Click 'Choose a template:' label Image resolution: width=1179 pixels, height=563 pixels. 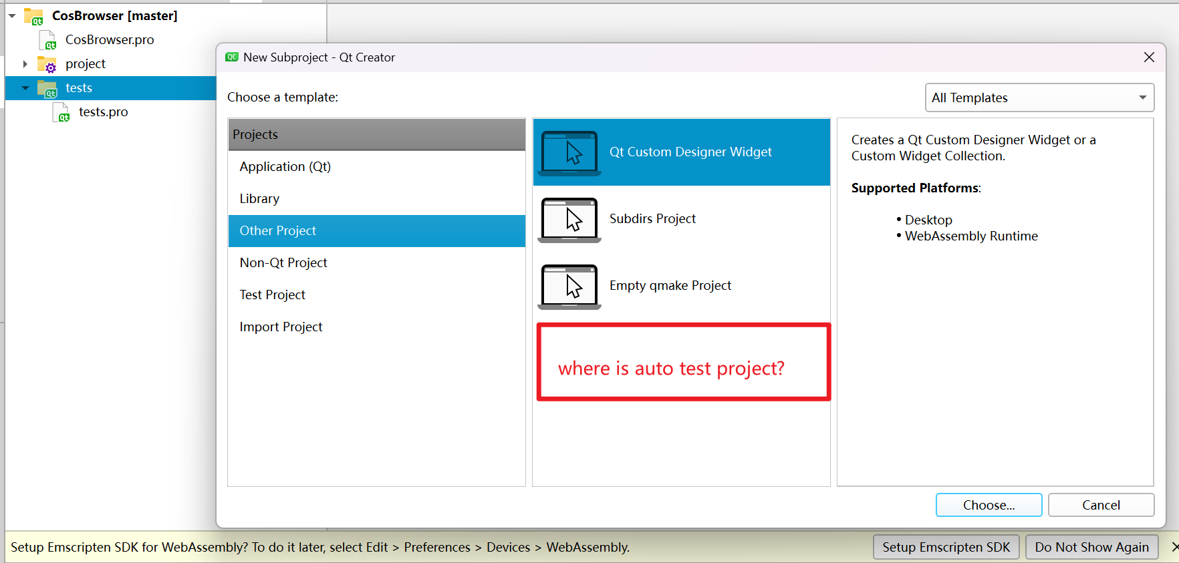pyautogui.click(x=283, y=98)
